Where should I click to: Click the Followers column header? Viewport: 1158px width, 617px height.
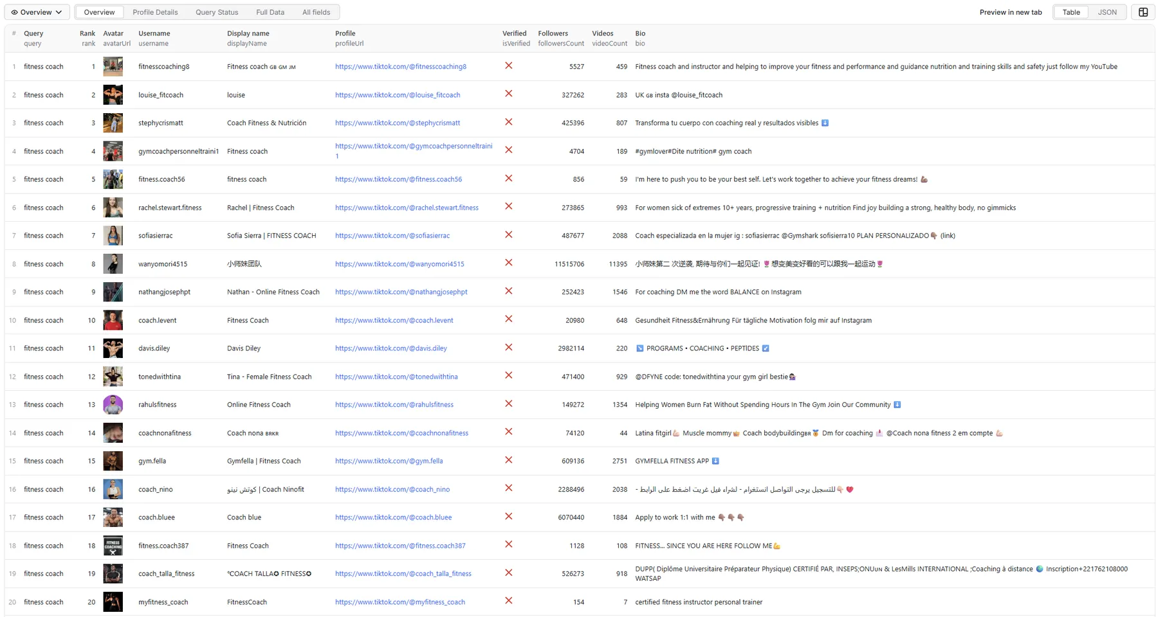pyautogui.click(x=561, y=39)
